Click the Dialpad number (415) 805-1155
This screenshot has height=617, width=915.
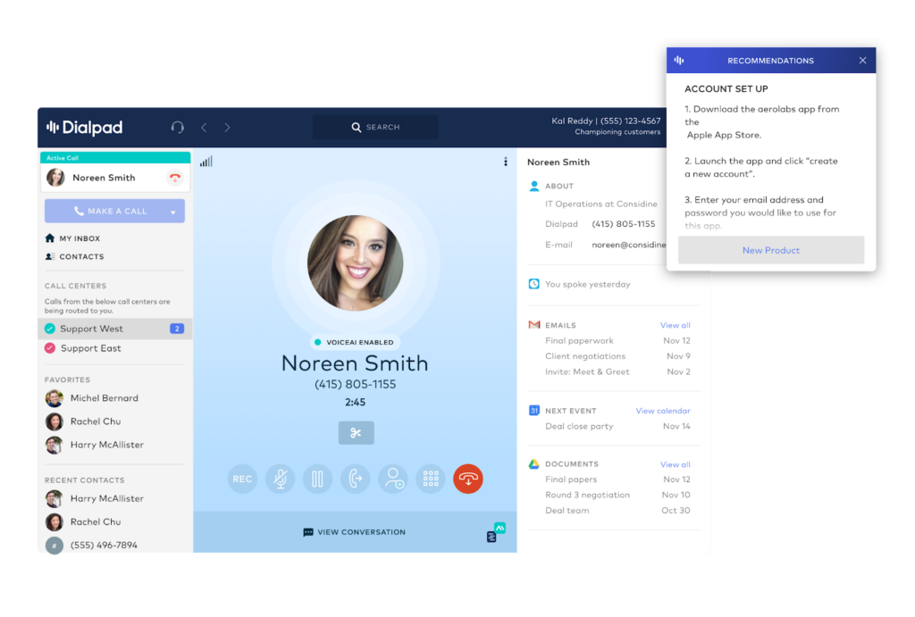point(623,224)
